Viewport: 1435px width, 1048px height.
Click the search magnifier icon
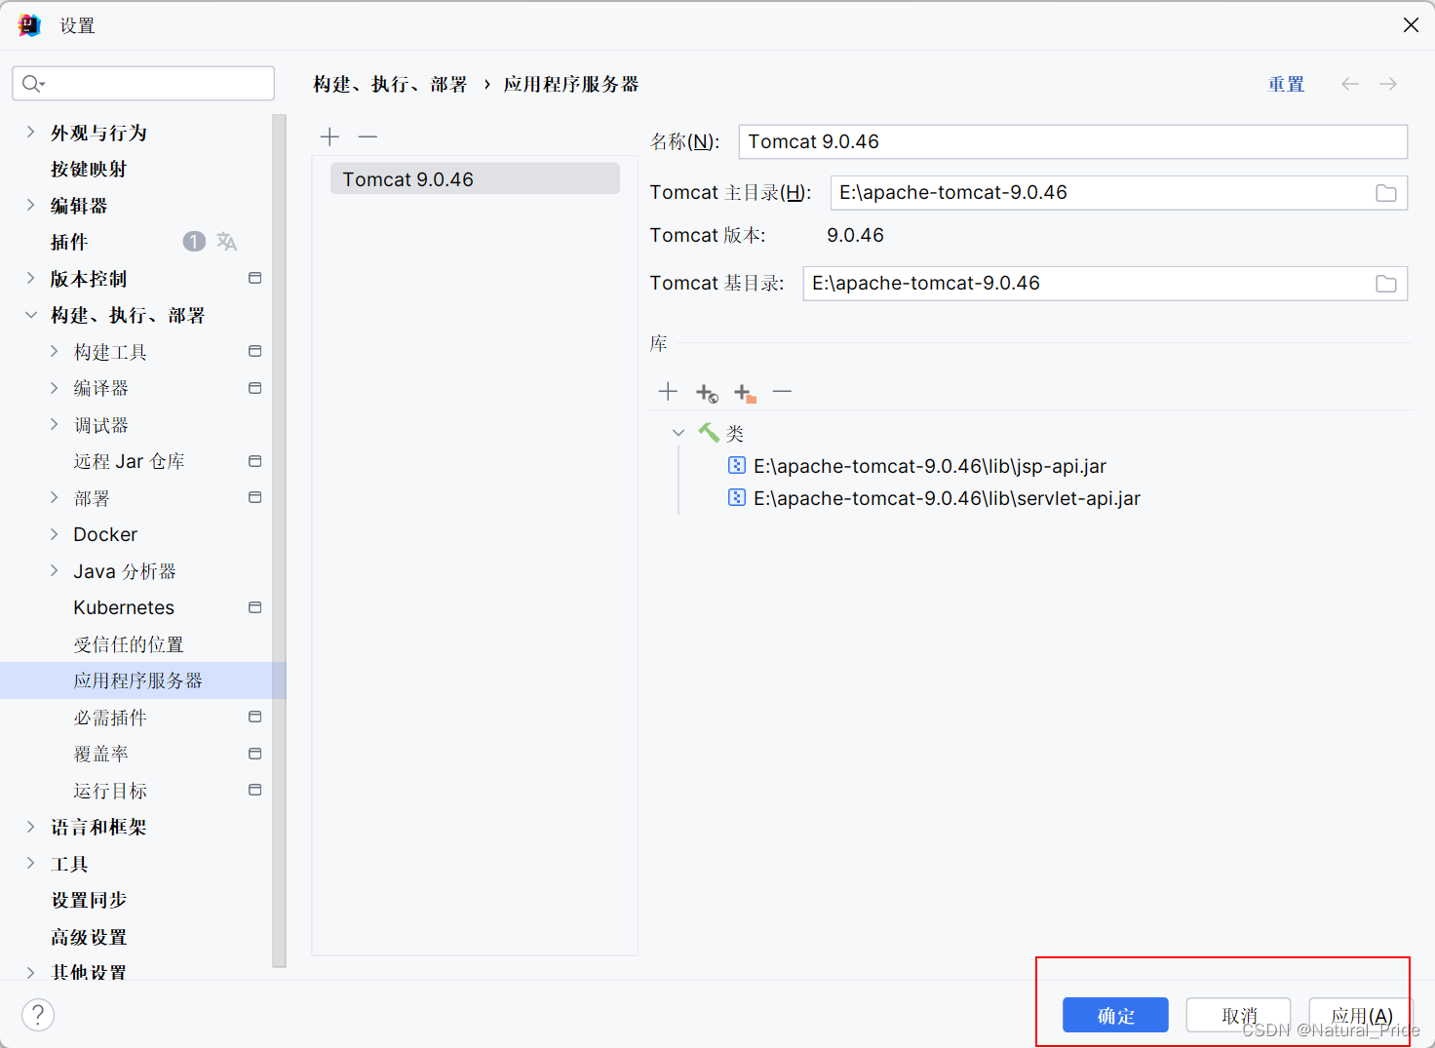pos(33,84)
